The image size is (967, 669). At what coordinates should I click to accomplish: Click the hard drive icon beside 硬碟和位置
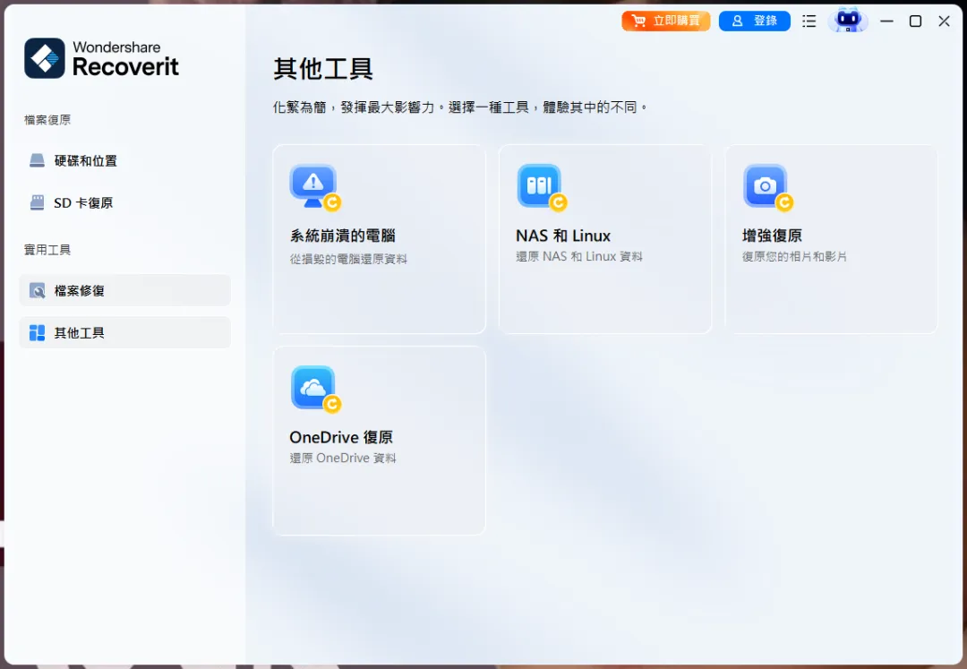pyautogui.click(x=37, y=161)
